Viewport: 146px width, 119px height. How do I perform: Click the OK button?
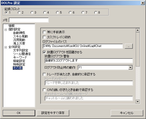click(19, 113)
